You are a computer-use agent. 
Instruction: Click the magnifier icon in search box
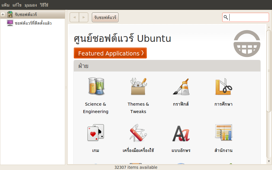tap(225, 17)
